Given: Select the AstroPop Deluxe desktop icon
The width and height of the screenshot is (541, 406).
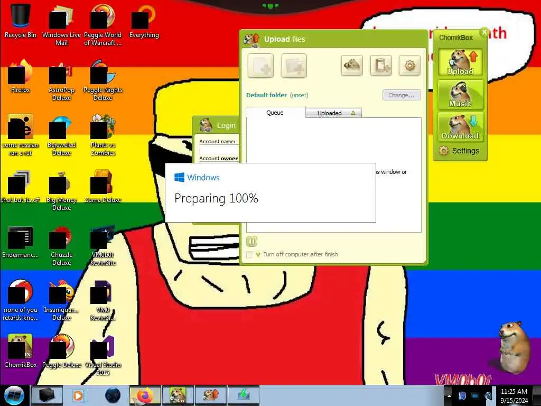Looking at the screenshot, I should point(61,79).
